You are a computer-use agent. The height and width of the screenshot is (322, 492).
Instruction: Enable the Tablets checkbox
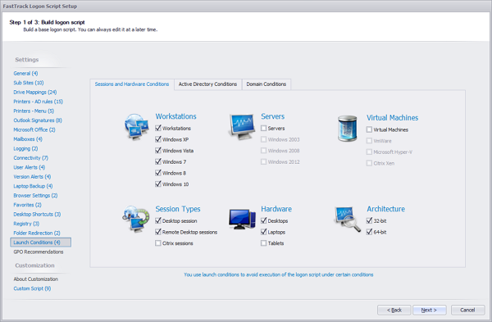click(x=263, y=243)
